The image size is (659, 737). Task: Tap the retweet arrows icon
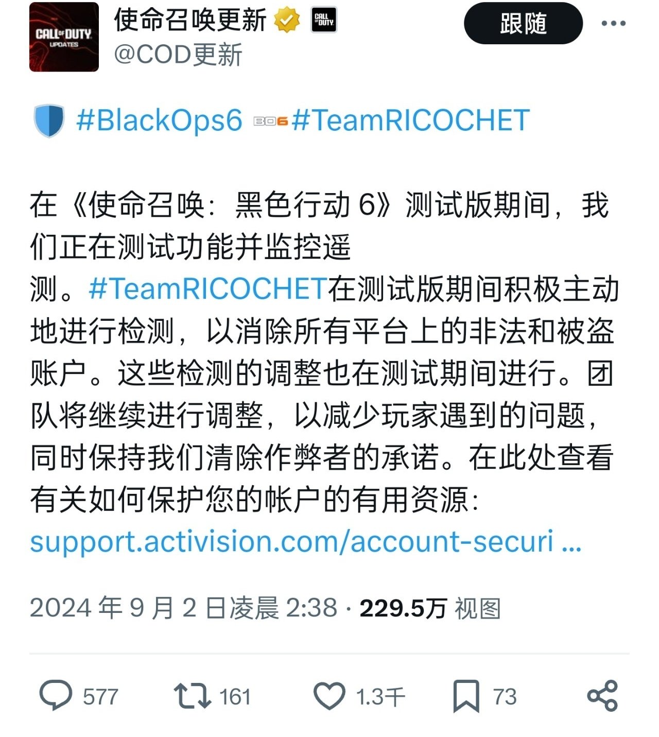click(x=192, y=696)
